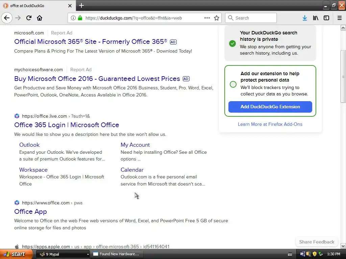Show site information icon in address bar
346x259 pixels.
[73, 18]
